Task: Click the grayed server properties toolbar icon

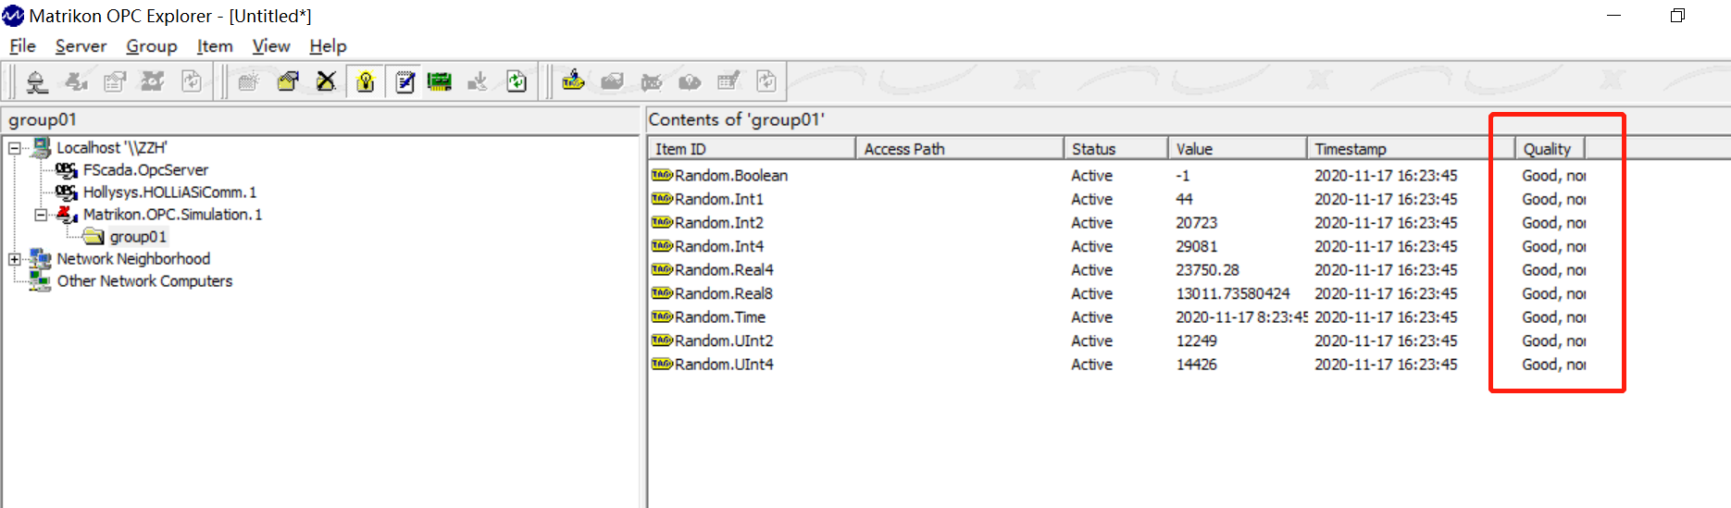Action: point(115,82)
